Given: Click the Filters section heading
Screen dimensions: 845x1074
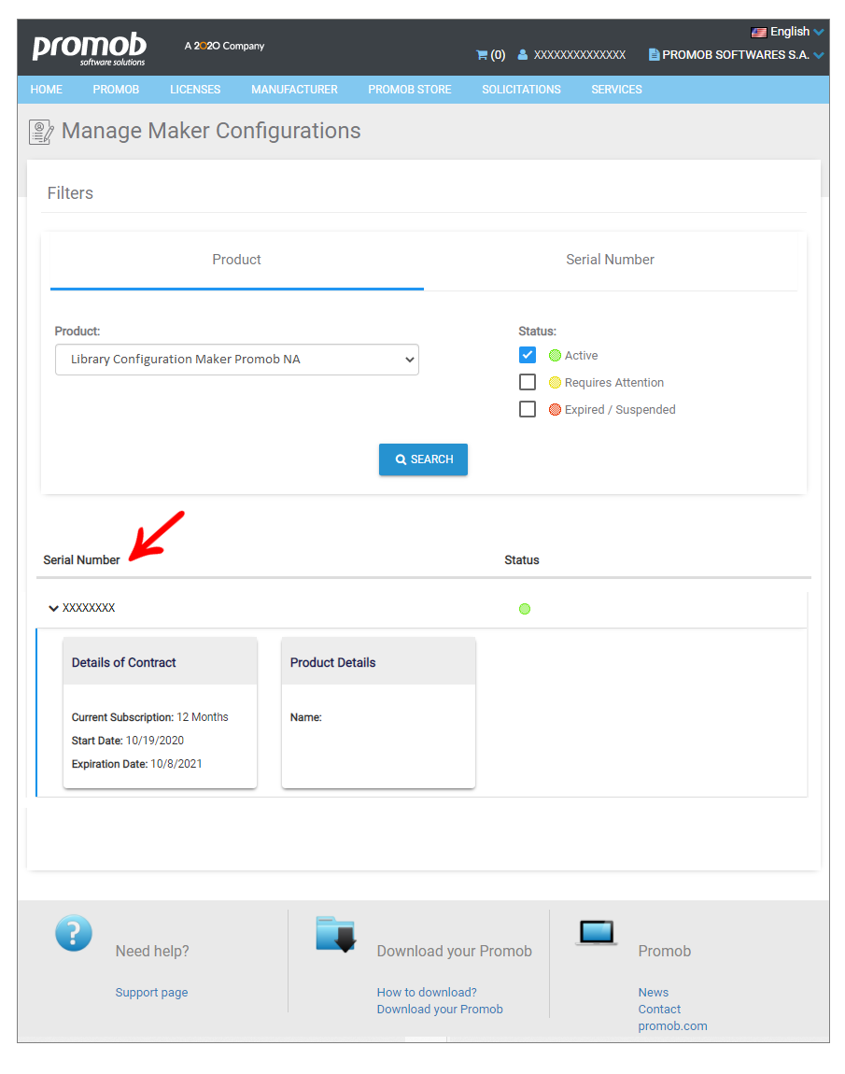Looking at the screenshot, I should (71, 193).
